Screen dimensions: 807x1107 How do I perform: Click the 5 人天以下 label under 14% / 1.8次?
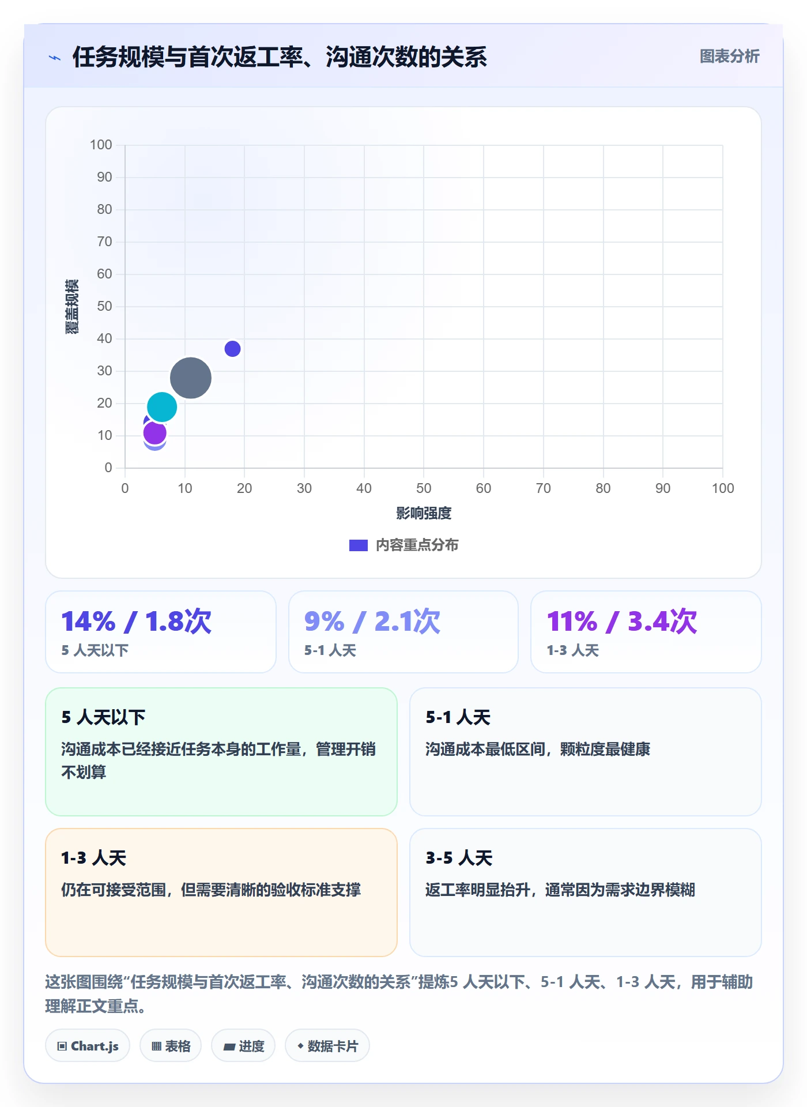coord(95,650)
